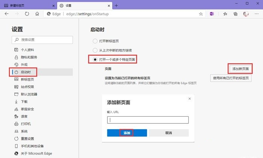Click the 页面 label under the selected radio option
The image size is (263, 158).
(x=108, y=69)
